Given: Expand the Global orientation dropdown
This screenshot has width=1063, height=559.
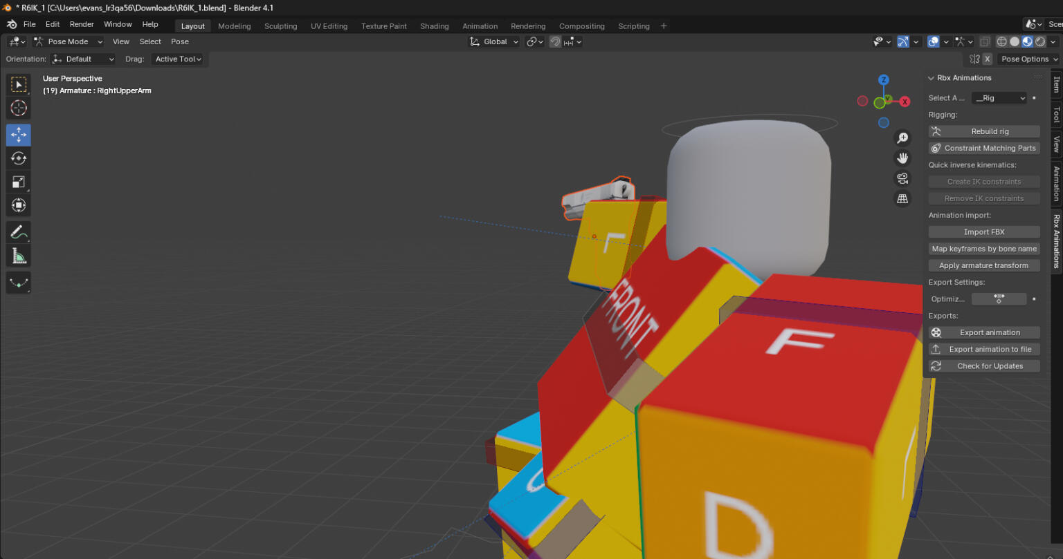Looking at the screenshot, I should tap(493, 41).
